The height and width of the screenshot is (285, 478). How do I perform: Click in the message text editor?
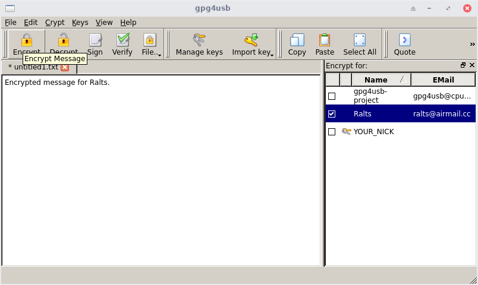[162, 170]
